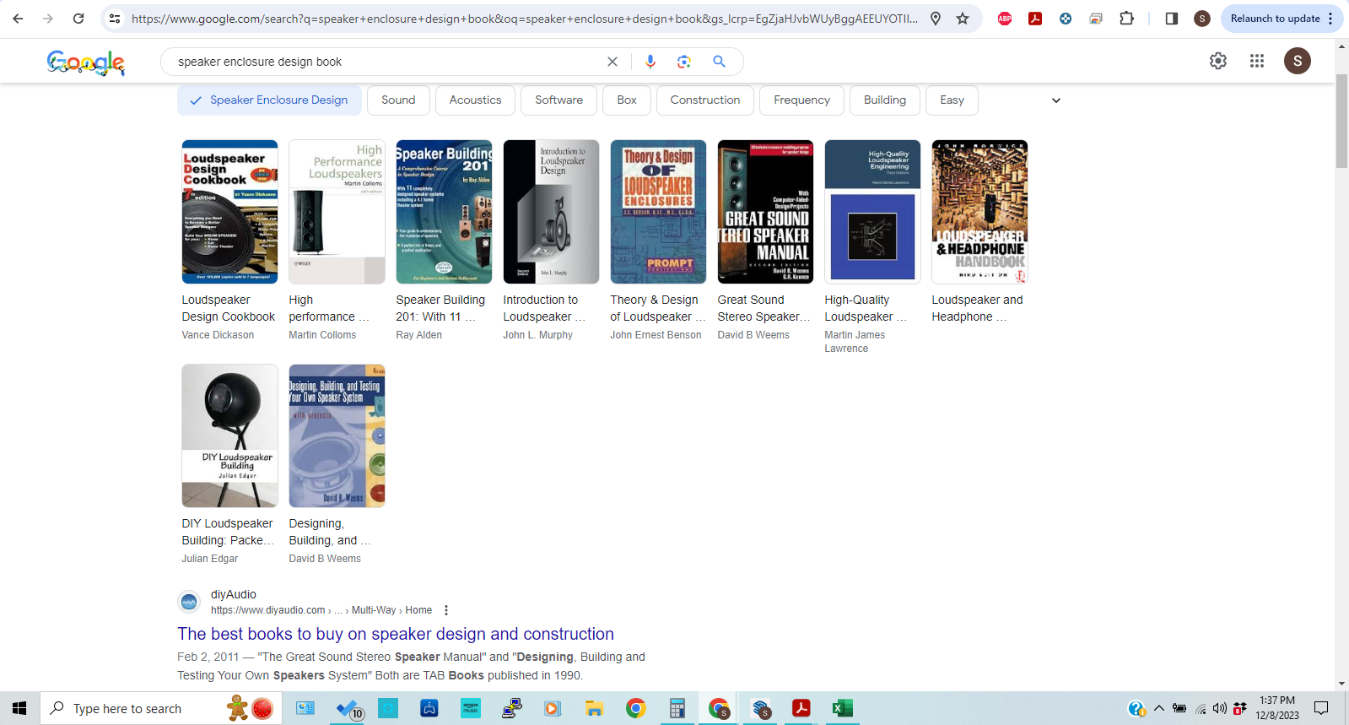Open Google quick settings gear
Viewport: 1349px width, 725px height.
[x=1217, y=61]
